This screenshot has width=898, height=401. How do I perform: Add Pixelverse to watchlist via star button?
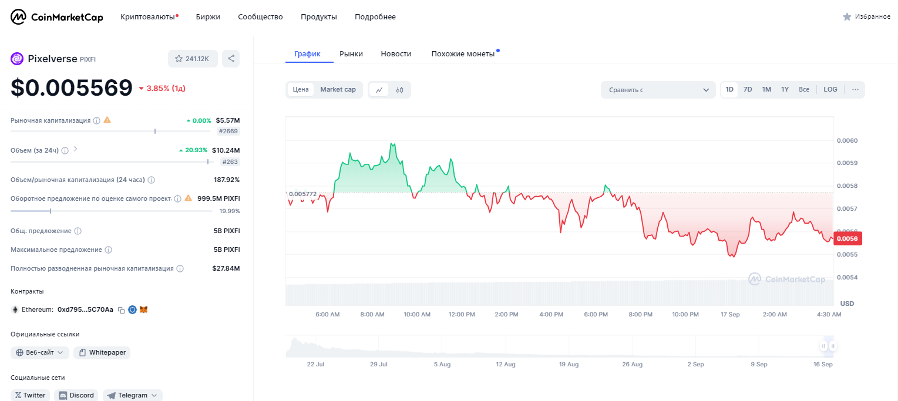tap(193, 59)
